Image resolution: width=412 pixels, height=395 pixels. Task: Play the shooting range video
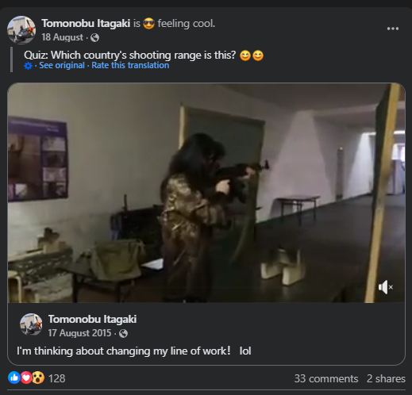pos(206,193)
